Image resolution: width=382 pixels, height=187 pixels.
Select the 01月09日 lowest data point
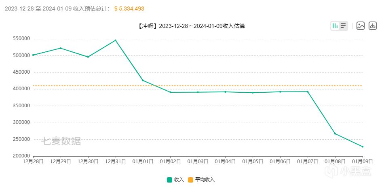[363, 147]
